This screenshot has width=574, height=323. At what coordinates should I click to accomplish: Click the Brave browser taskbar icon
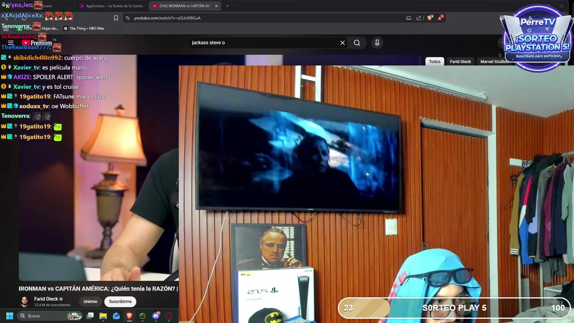(x=129, y=316)
